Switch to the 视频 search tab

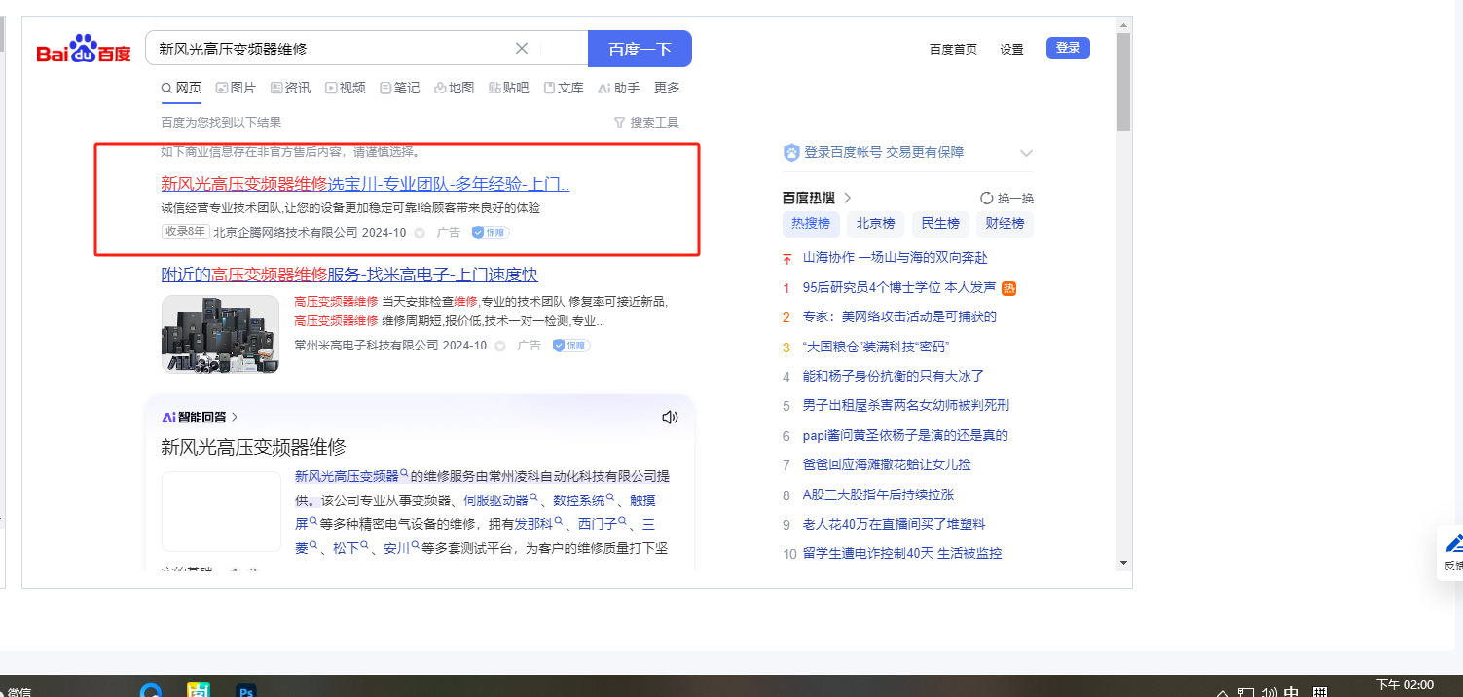(x=346, y=88)
